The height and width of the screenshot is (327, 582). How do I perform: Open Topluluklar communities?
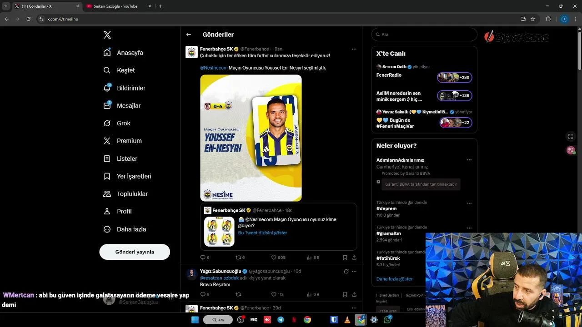click(125, 194)
